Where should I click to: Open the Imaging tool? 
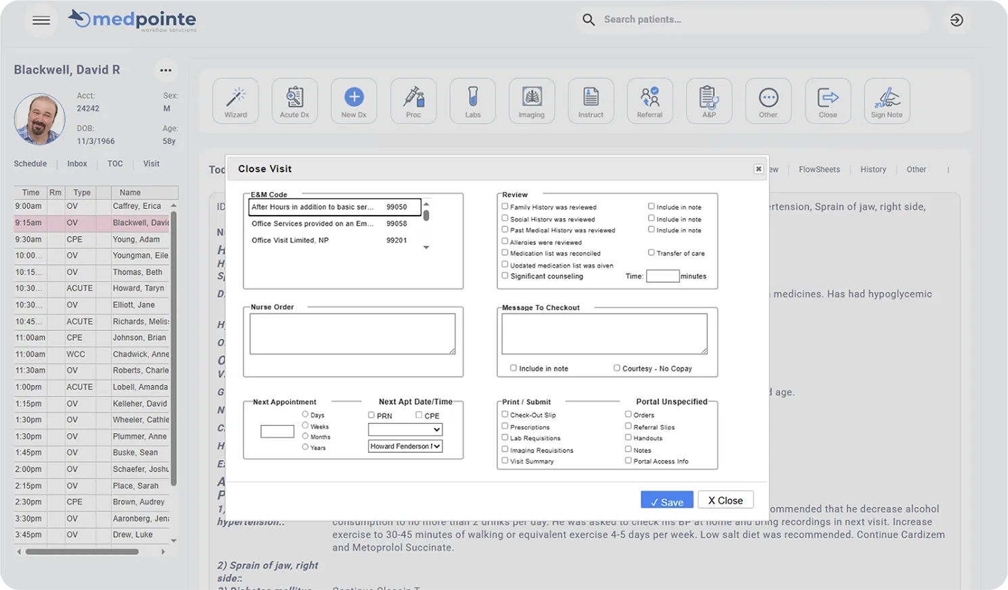[532, 101]
